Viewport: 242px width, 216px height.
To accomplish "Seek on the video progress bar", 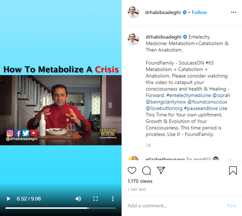I will [x=61, y=208].
